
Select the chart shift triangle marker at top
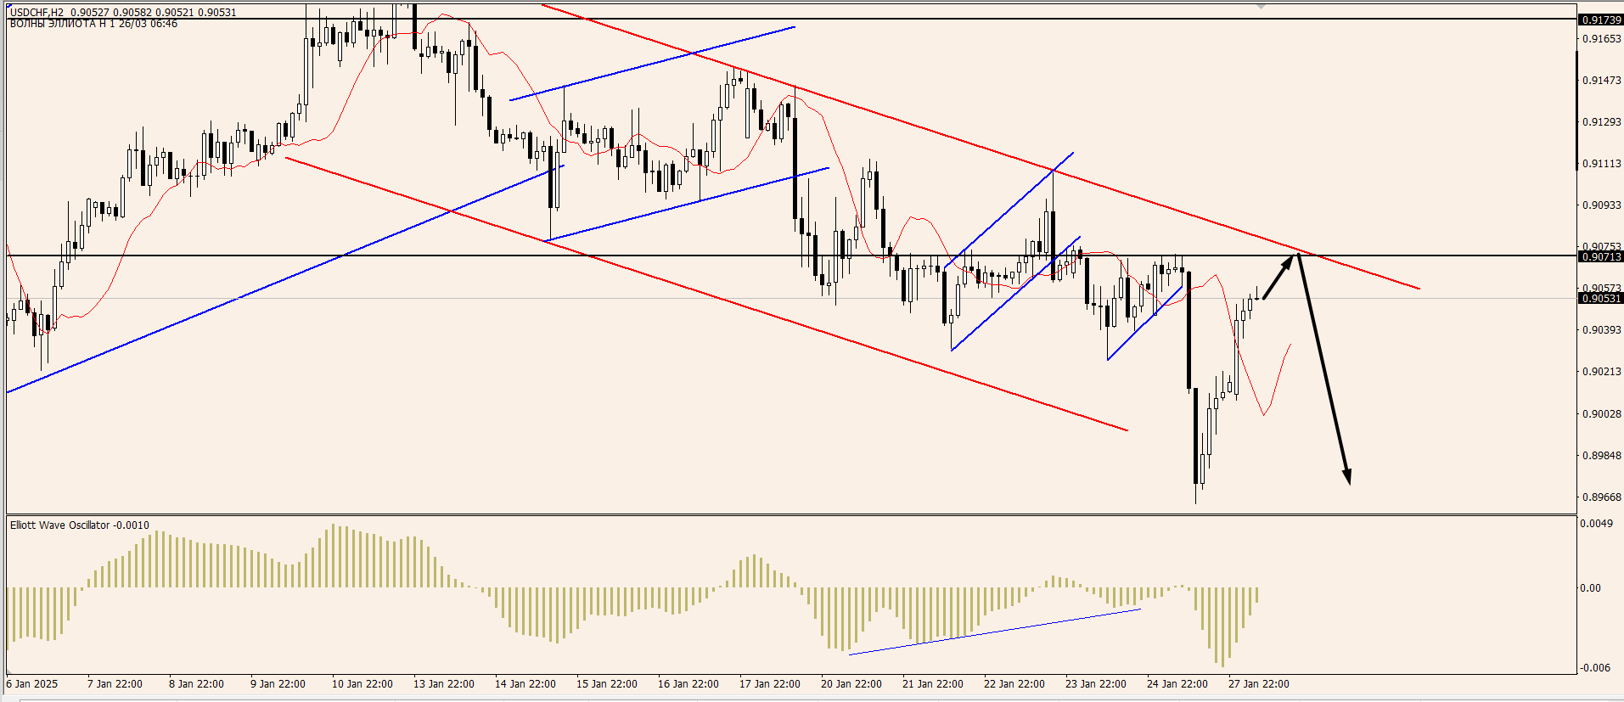pos(1262,6)
